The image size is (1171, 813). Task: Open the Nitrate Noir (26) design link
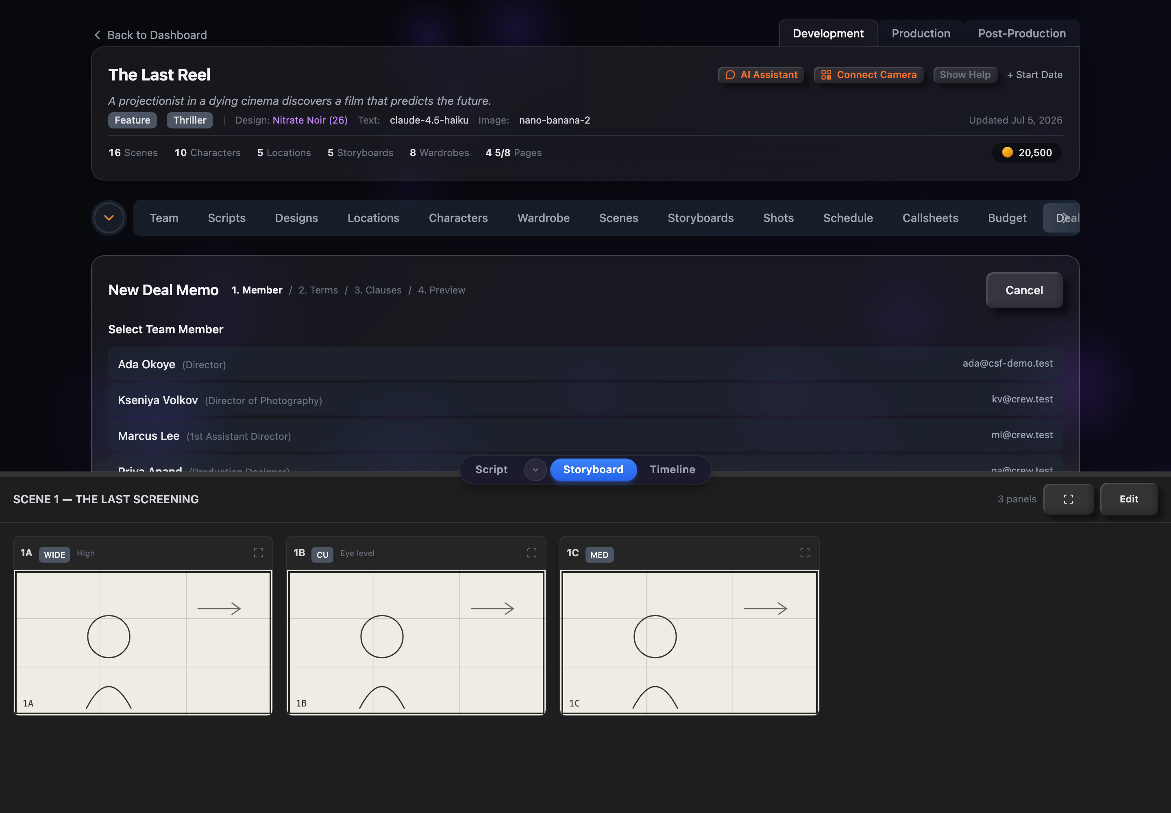pyautogui.click(x=310, y=120)
